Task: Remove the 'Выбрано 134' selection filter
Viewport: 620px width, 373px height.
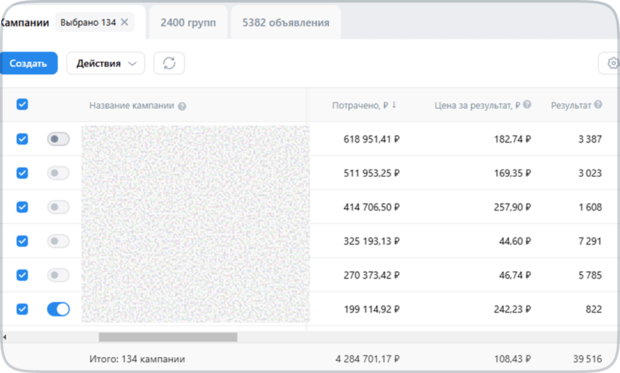Action: (x=125, y=23)
